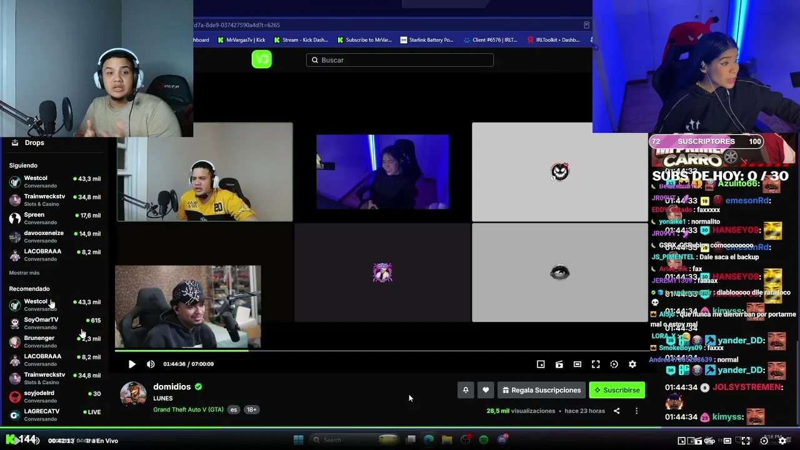The height and width of the screenshot is (450, 800).
Task: Follow domidios with the heart button
Action: tap(486, 390)
